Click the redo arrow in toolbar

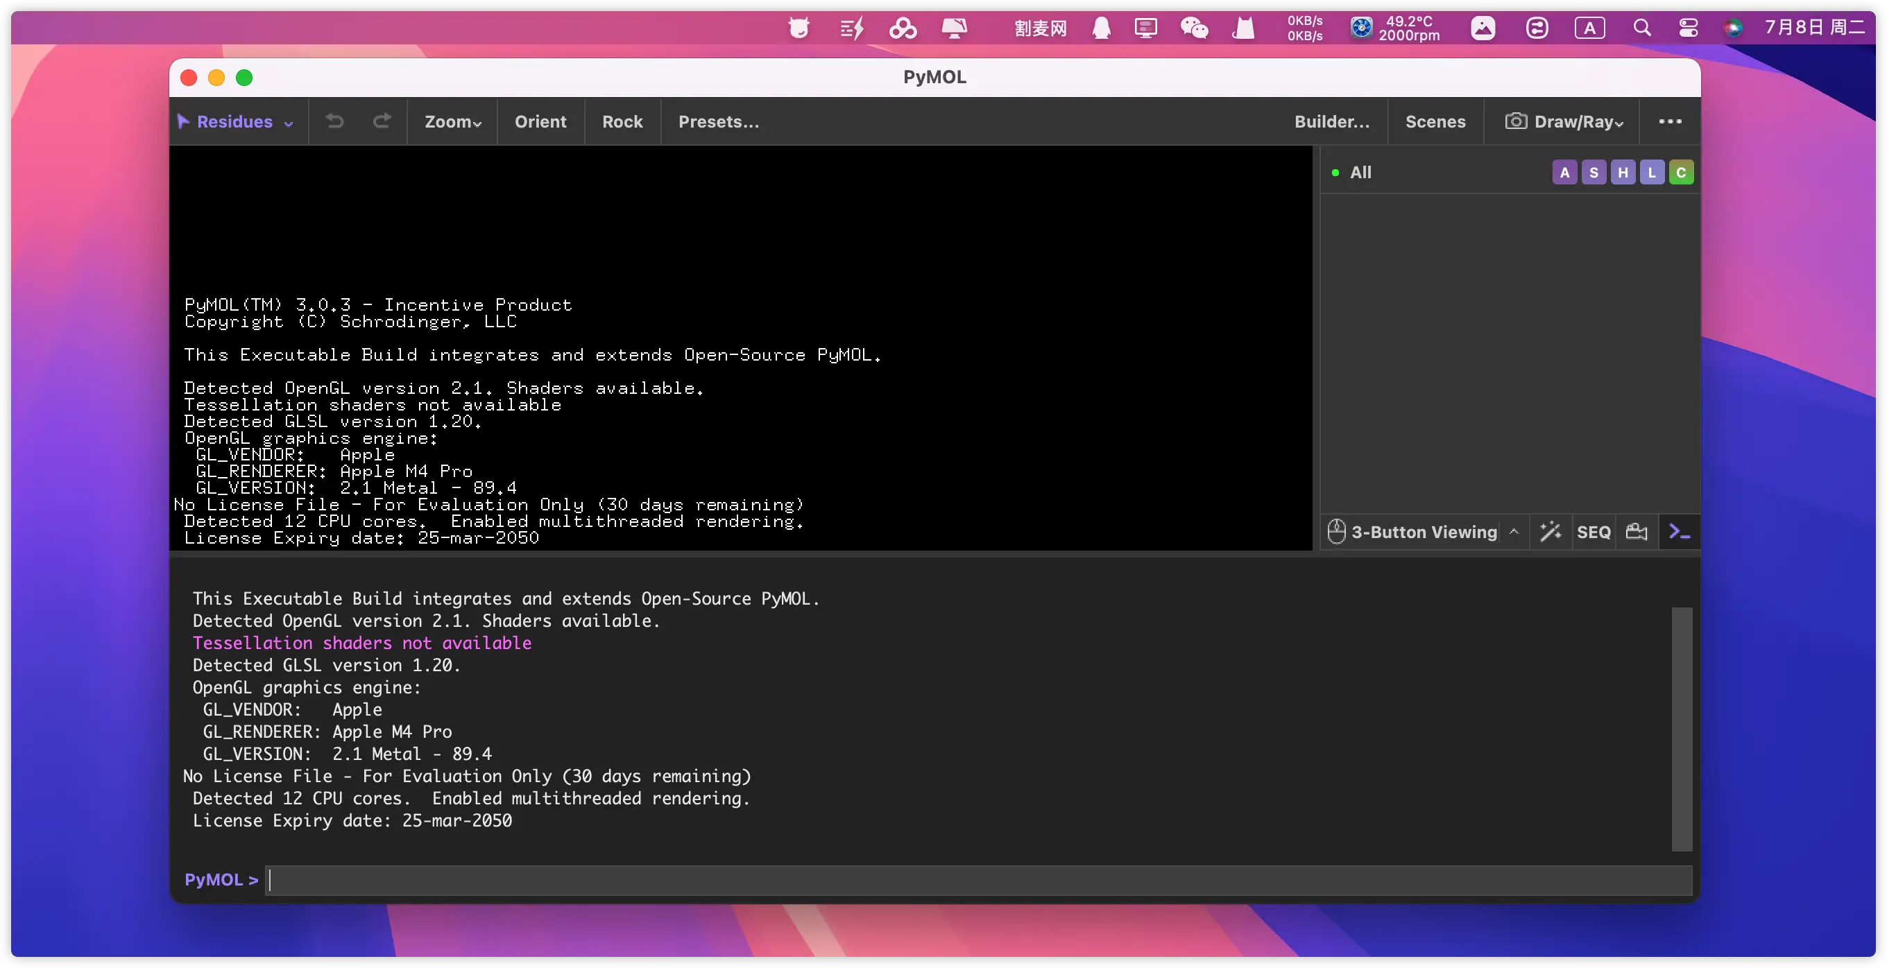pos(382,121)
